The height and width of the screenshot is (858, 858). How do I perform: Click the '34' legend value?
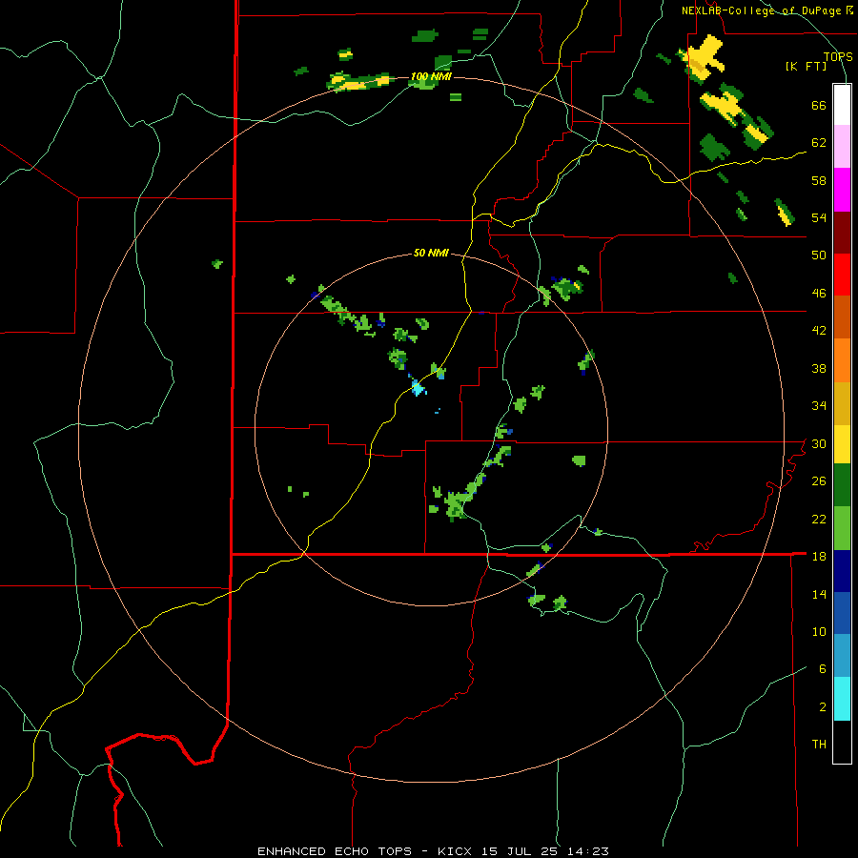click(x=819, y=406)
